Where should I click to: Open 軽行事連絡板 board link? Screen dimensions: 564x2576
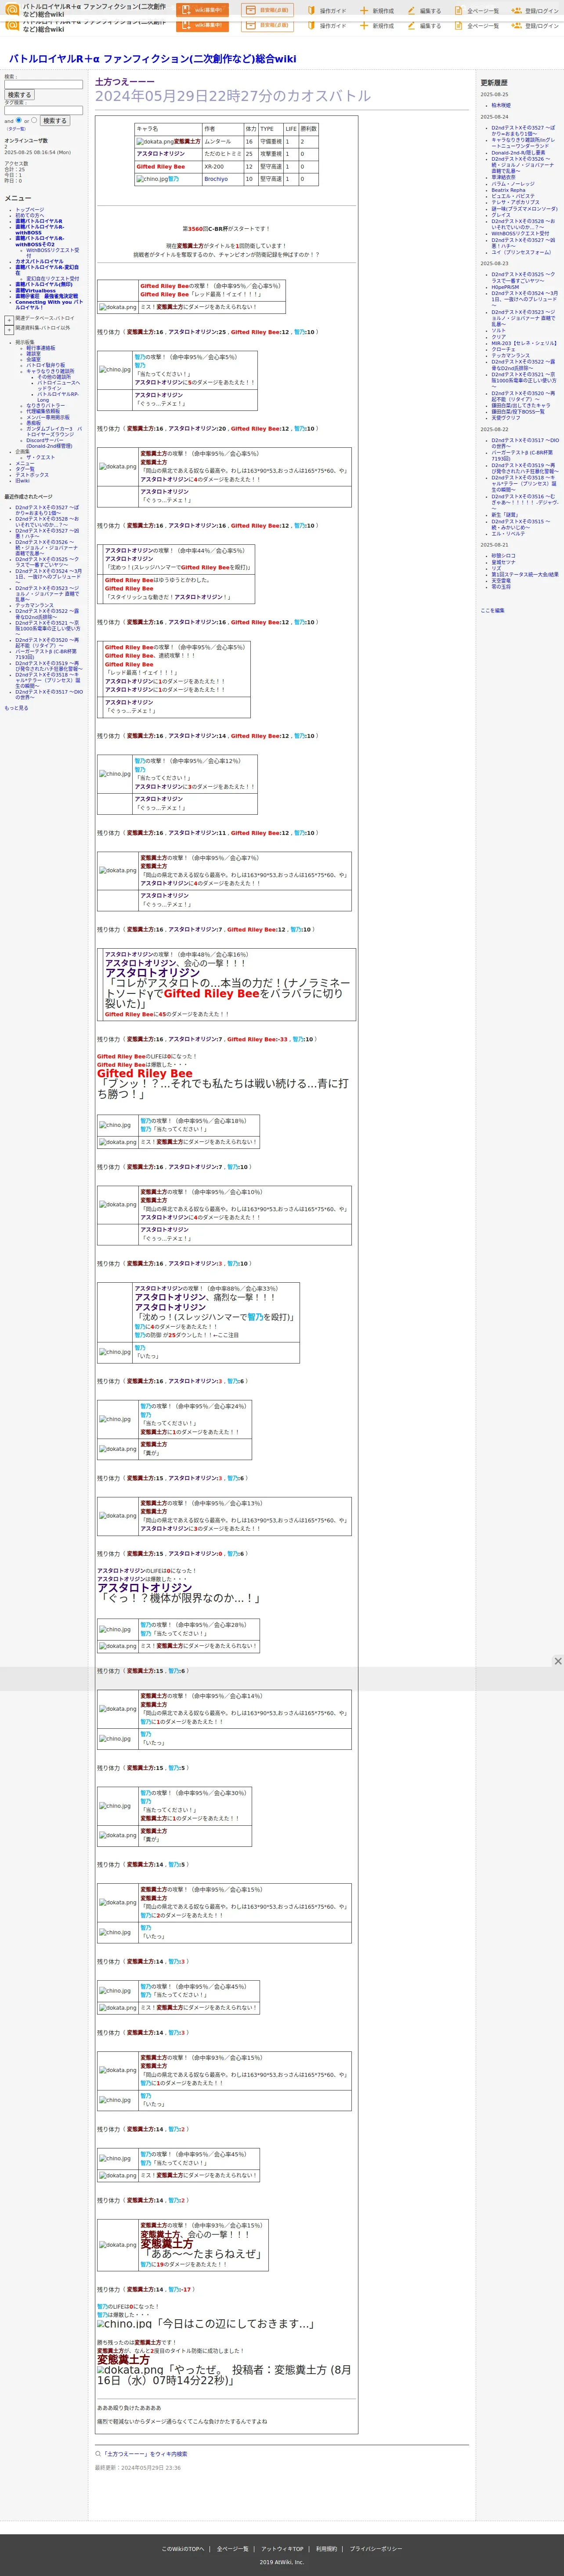(x=41, y=348)
